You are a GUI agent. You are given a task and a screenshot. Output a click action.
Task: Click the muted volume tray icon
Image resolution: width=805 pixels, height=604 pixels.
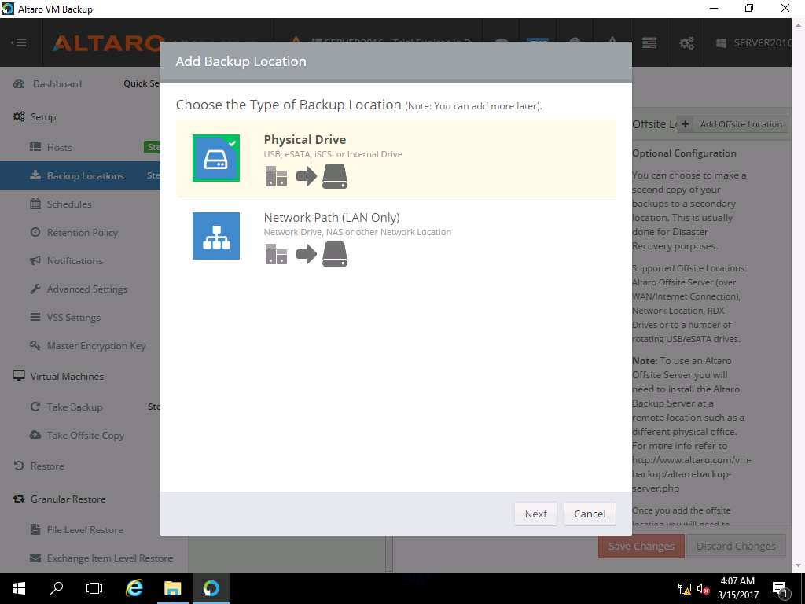tap(703, 589)
